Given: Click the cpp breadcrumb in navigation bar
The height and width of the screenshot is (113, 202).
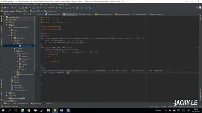Looking at the screenshot, I should tap(40, 11).
